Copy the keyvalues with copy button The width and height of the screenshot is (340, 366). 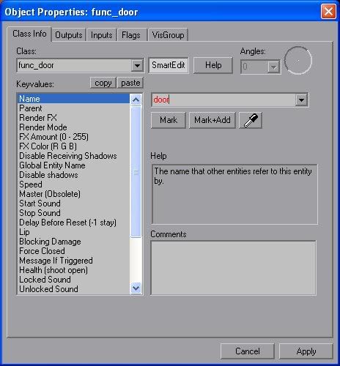click(103, 83)
